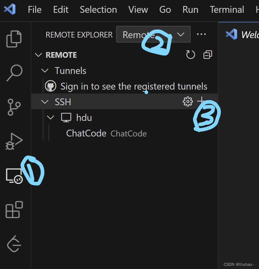Open the File menu

click(34, 9)
